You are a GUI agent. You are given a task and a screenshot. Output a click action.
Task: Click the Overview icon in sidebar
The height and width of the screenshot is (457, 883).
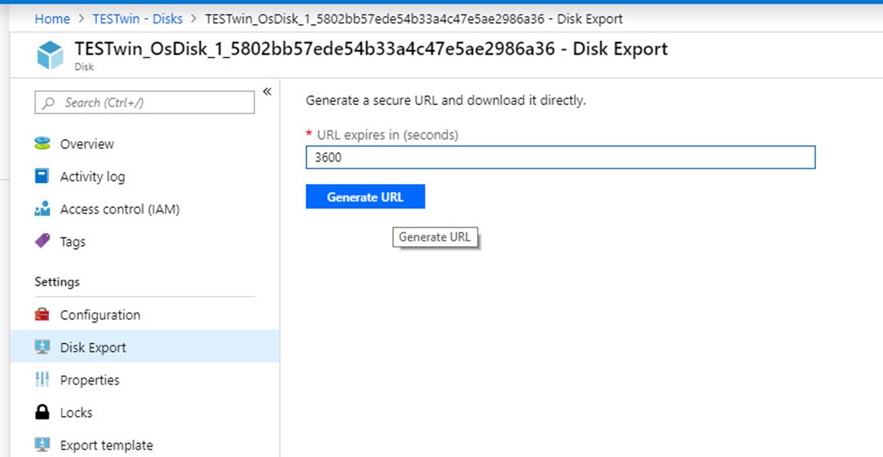coord(42,143)
